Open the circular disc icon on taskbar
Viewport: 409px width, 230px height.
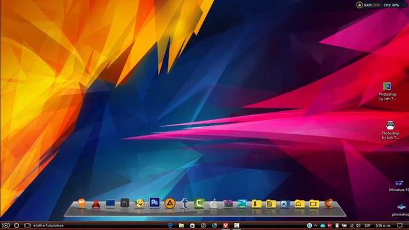[x=203, y=226]
